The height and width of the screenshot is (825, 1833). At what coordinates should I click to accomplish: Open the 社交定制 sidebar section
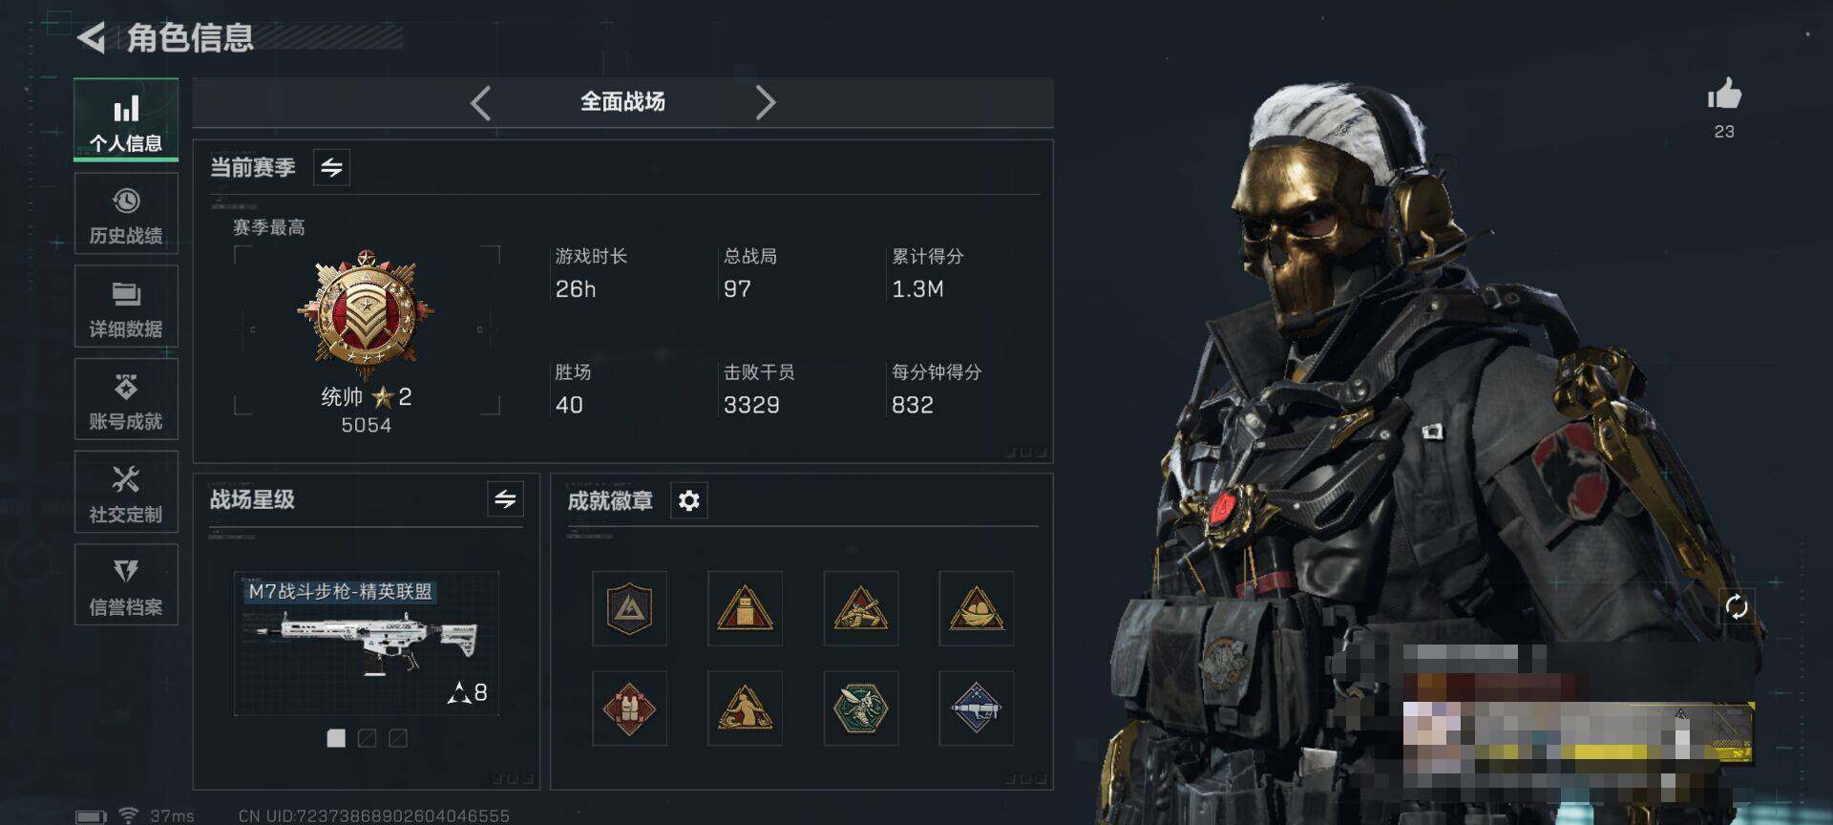pos(126,492)
